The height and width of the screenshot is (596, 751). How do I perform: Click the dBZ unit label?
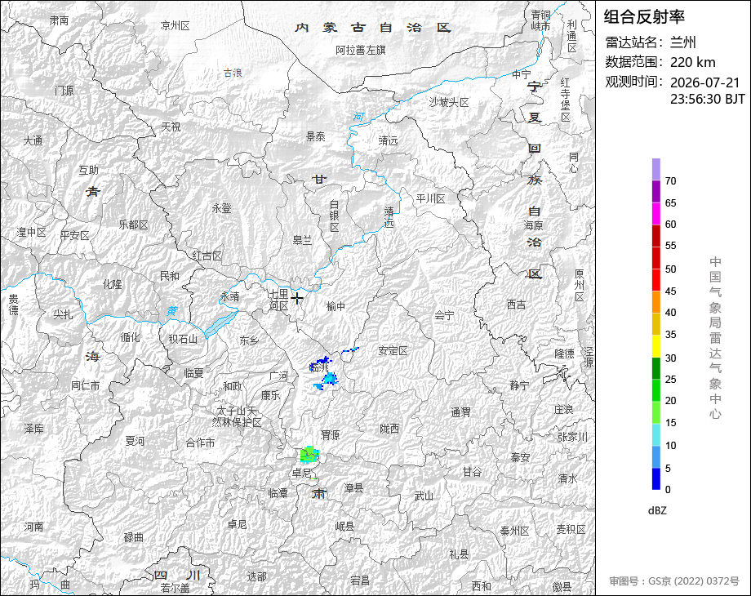point(657,511)
